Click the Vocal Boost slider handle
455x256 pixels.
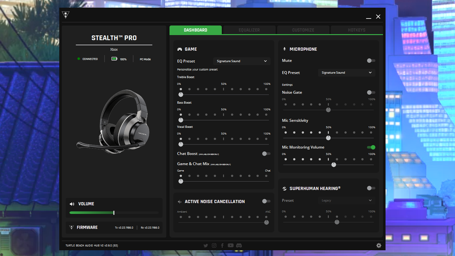pyautogui.click(x=181, y=144)
